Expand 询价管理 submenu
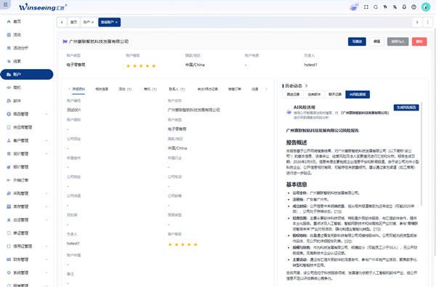The width and height of the screenshot is (436, 287). click(x=47, y=153)
